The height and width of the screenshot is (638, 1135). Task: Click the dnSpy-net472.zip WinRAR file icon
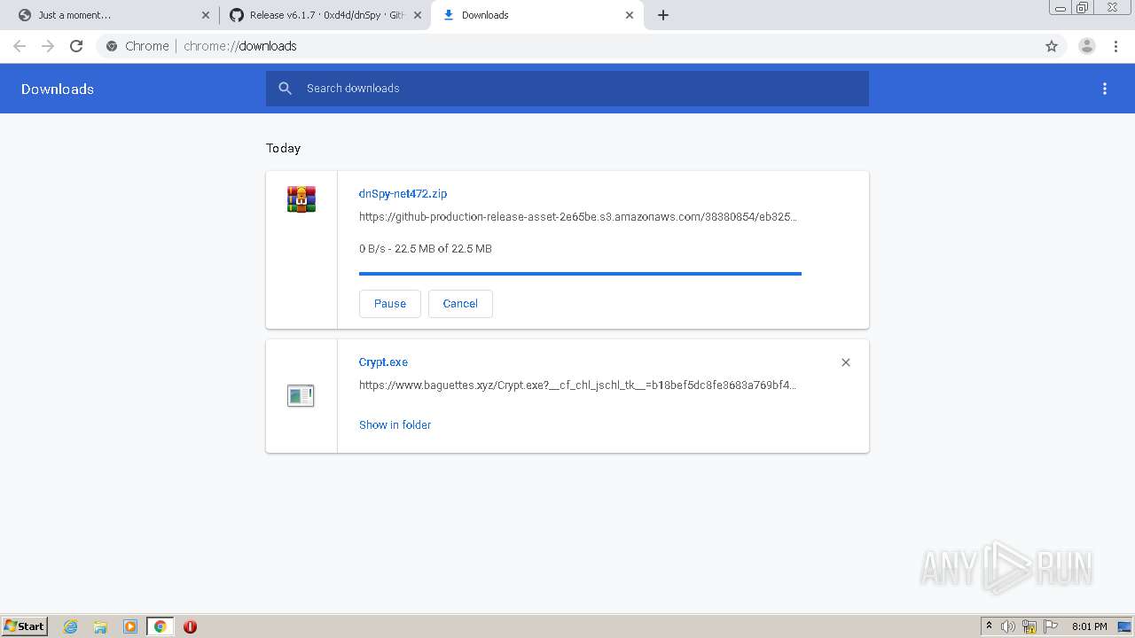coord(301,199)
